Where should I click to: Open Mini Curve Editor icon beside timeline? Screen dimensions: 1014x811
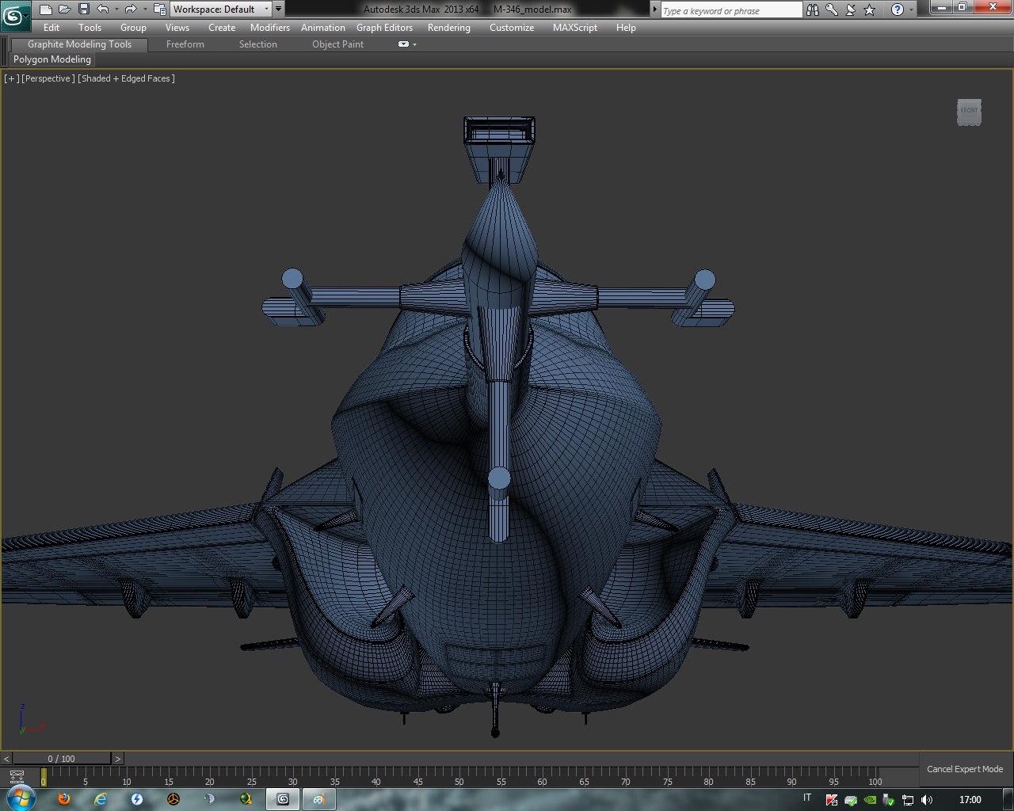[x=17, y=776]
